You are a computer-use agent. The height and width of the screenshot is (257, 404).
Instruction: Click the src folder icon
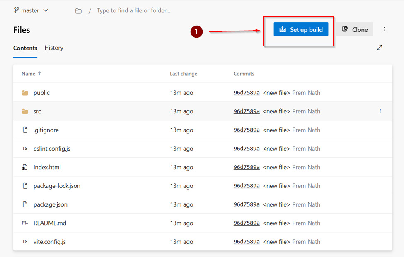click(x=25, y=111)
